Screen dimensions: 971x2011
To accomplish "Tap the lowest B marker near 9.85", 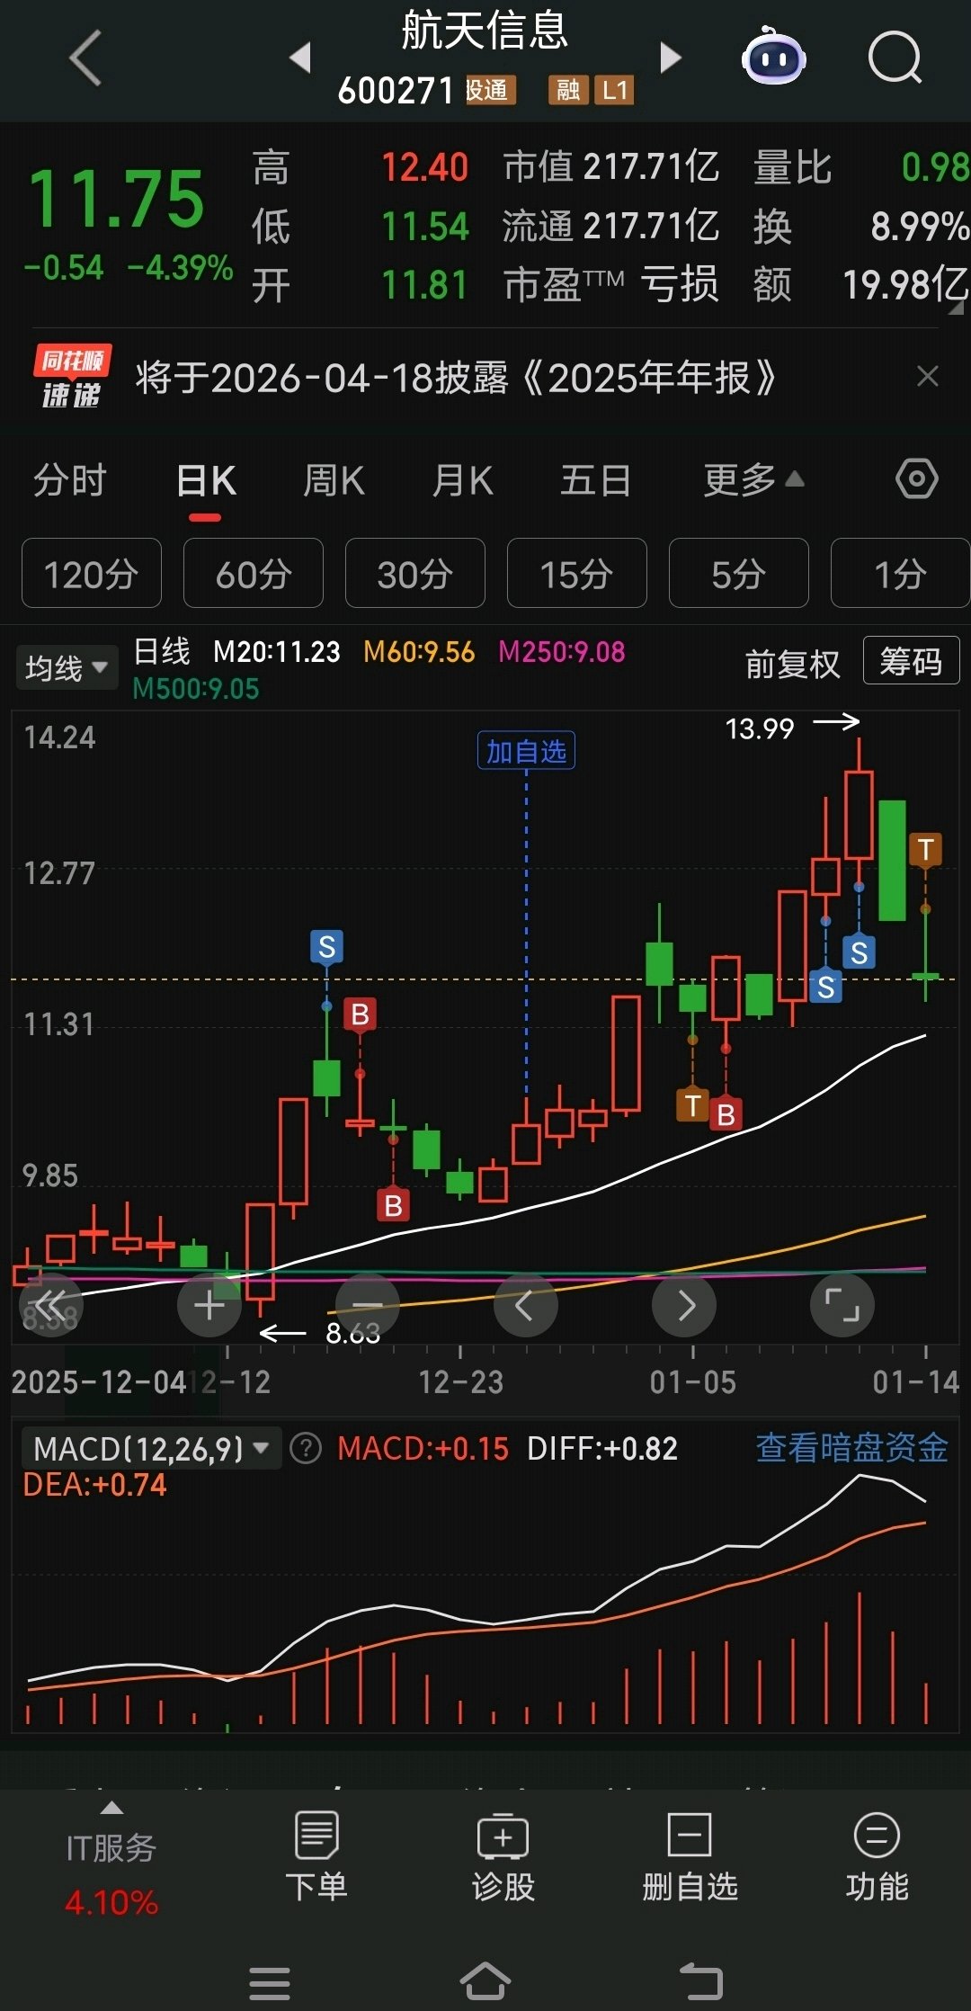I will point(393,1205).
